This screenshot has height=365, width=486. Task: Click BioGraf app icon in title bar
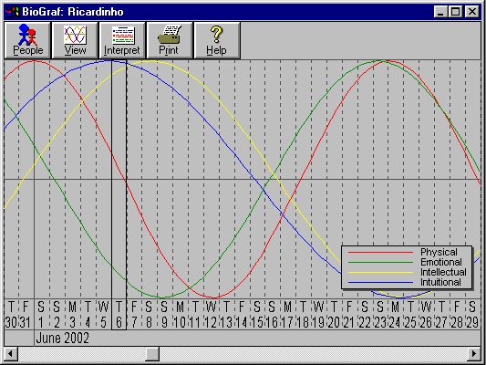pyautogui.click(x=12, y=12)
